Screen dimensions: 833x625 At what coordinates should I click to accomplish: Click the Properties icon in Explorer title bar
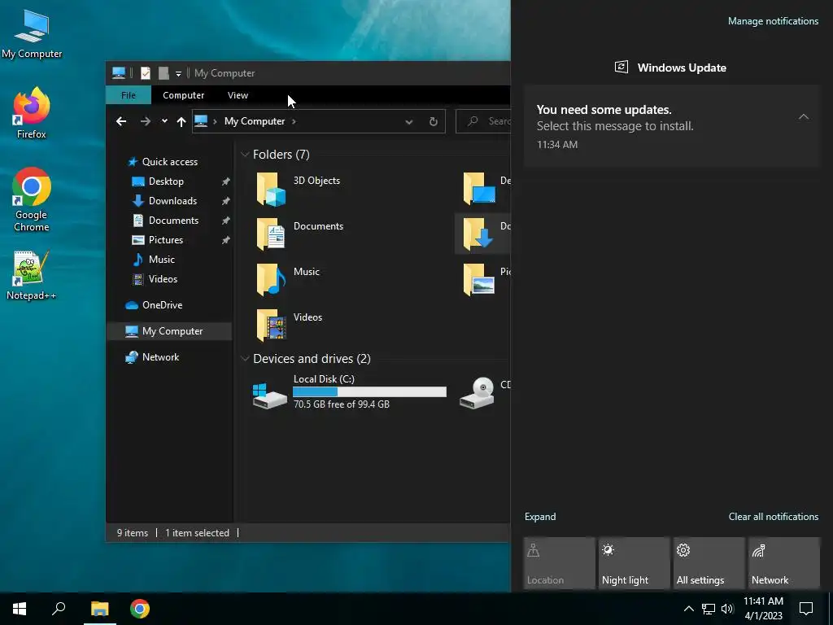point(145,72)
